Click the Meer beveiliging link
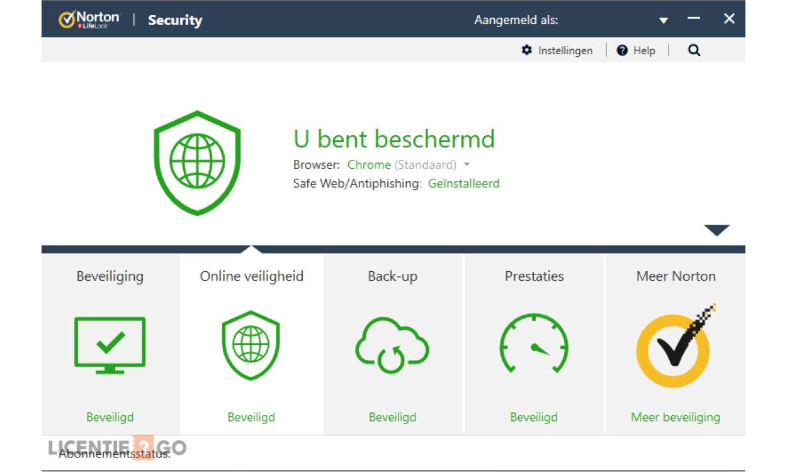This screenshot has width=787, height=472. pos(675,417)
